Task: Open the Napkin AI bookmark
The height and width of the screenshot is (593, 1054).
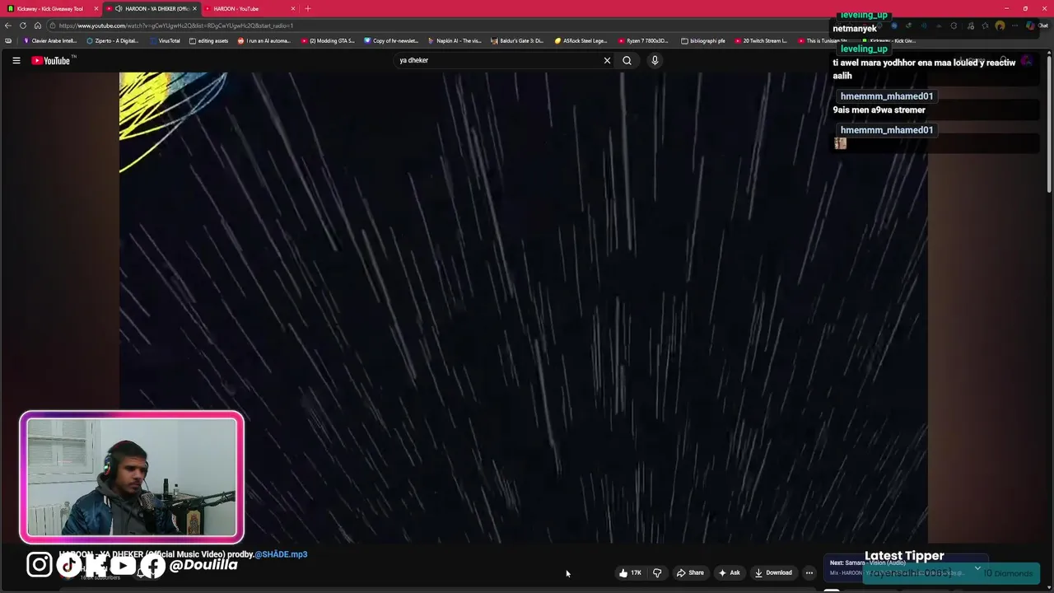Action: tap(455, 40)
